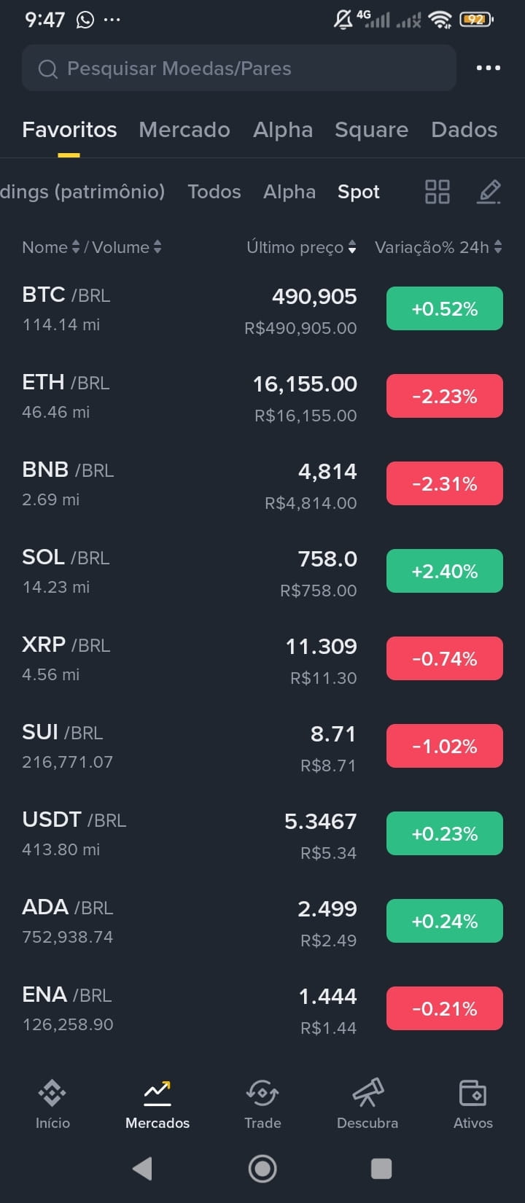The width and height of the screenshot is (525, 1203).
Task: Switch to grid view layout icon
Action: coord(437,192)
